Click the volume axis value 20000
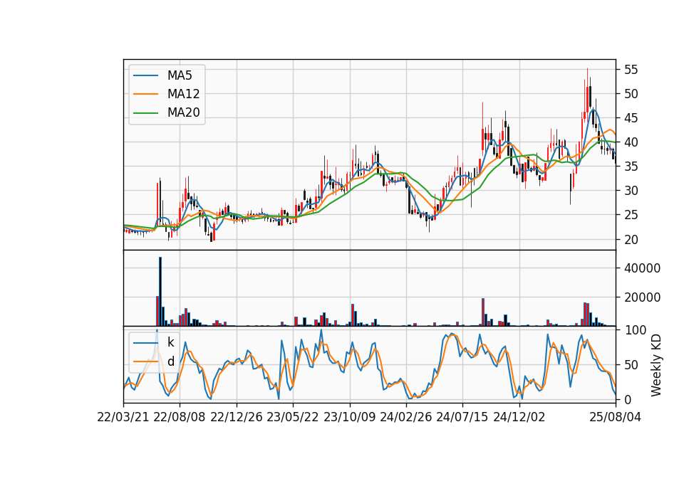 (x=642, y=297)
